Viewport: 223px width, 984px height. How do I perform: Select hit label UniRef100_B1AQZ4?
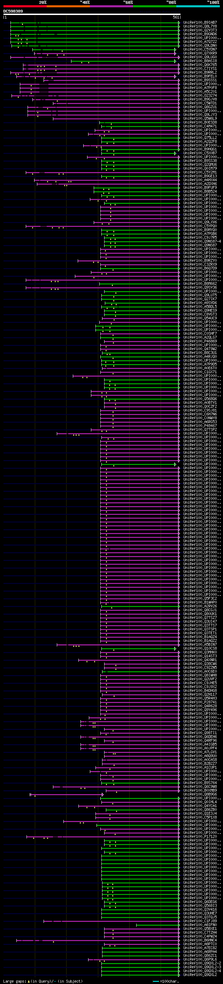[200, 637]
